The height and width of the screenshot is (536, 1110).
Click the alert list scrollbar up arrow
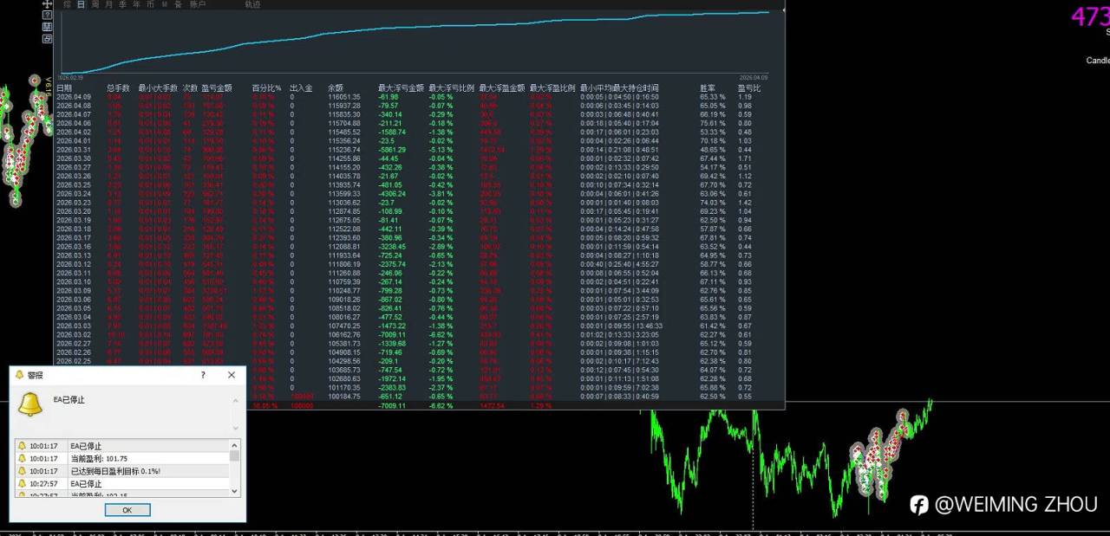(234, 444)
